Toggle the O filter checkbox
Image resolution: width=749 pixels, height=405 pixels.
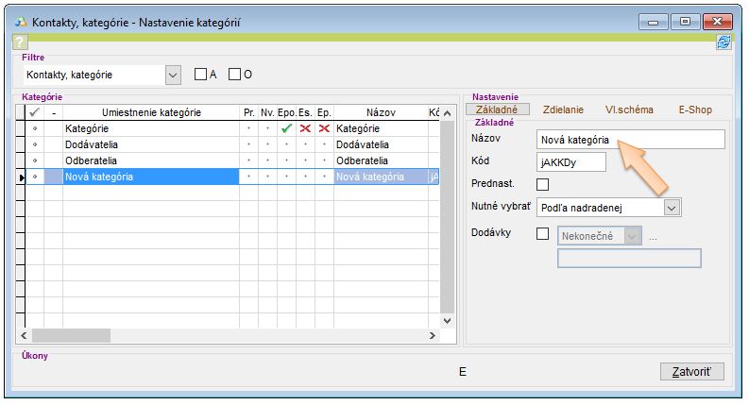[235, 75]
